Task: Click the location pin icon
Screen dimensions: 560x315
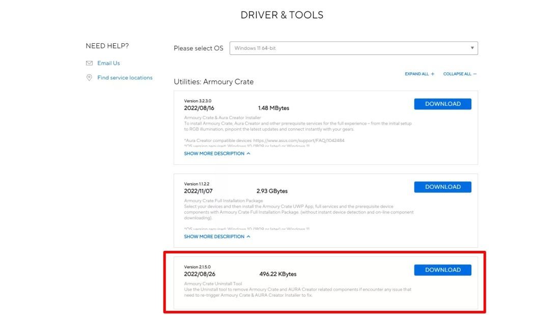Action: coord(89,77)
